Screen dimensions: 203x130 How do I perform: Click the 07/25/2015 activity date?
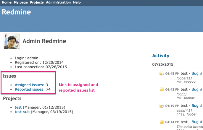point(163,64)
